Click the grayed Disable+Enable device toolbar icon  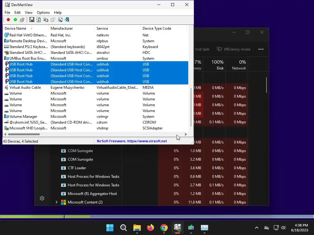coord(22,20)
